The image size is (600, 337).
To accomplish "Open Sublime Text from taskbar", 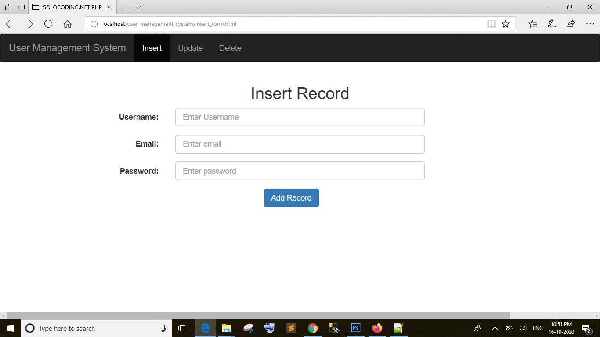I will coord(291,328).
